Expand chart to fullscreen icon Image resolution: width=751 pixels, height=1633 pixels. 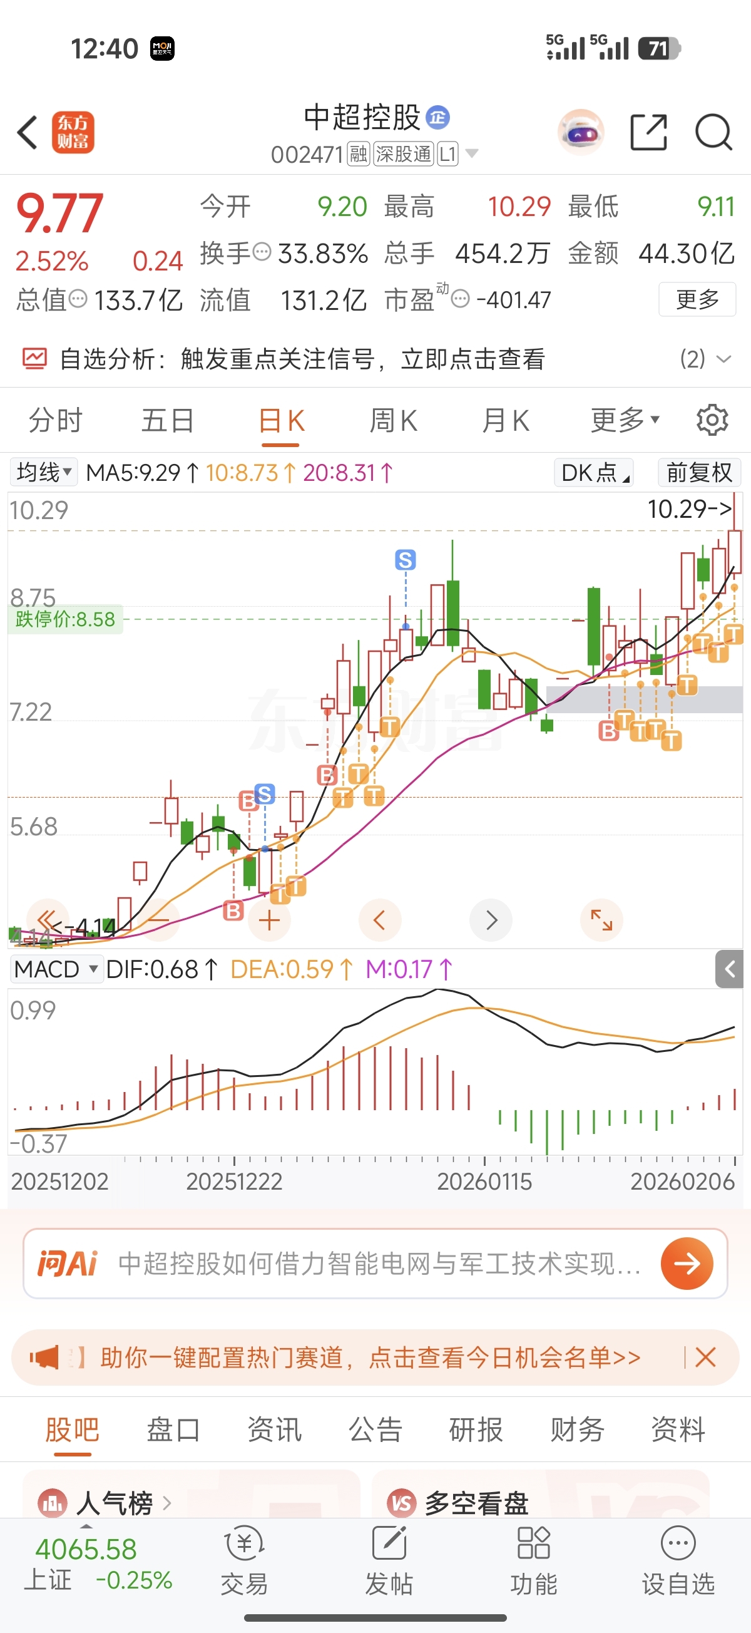point(601,920)
